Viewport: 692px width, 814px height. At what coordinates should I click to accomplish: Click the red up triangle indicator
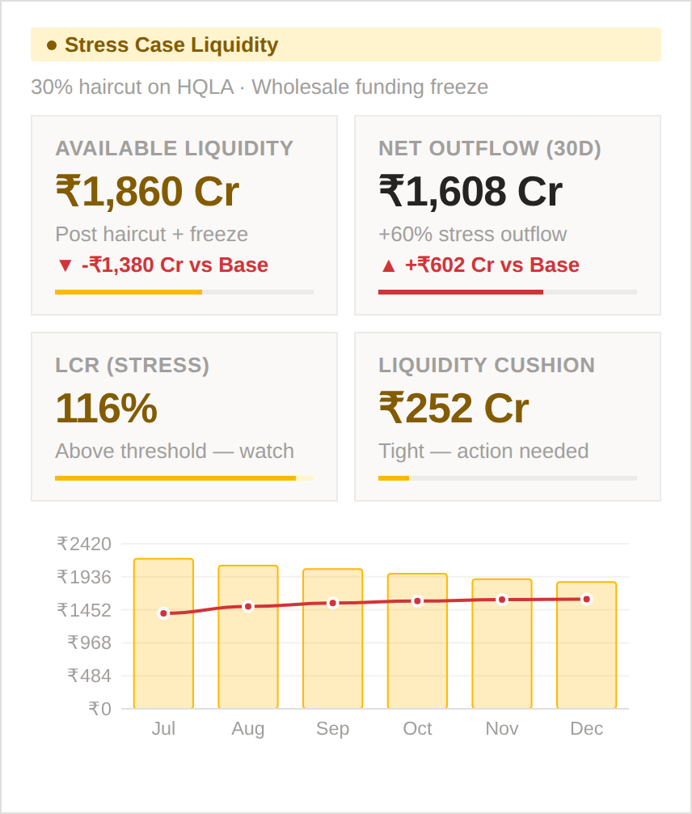point(388,265)
